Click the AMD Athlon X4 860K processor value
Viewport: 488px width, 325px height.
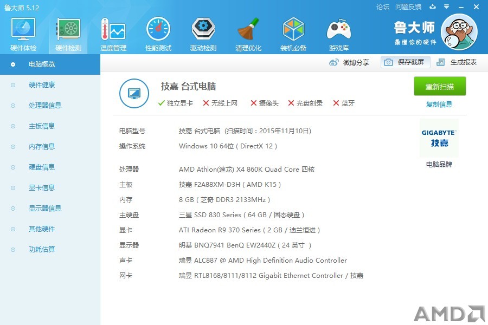(247, 169)
